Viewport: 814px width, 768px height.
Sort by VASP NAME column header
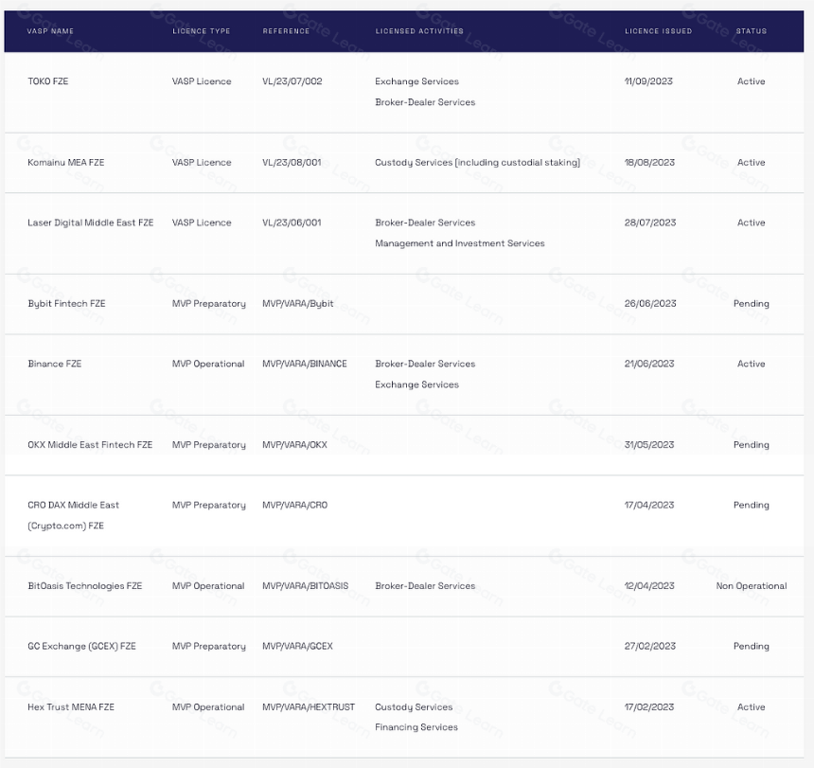pos(50,31)
